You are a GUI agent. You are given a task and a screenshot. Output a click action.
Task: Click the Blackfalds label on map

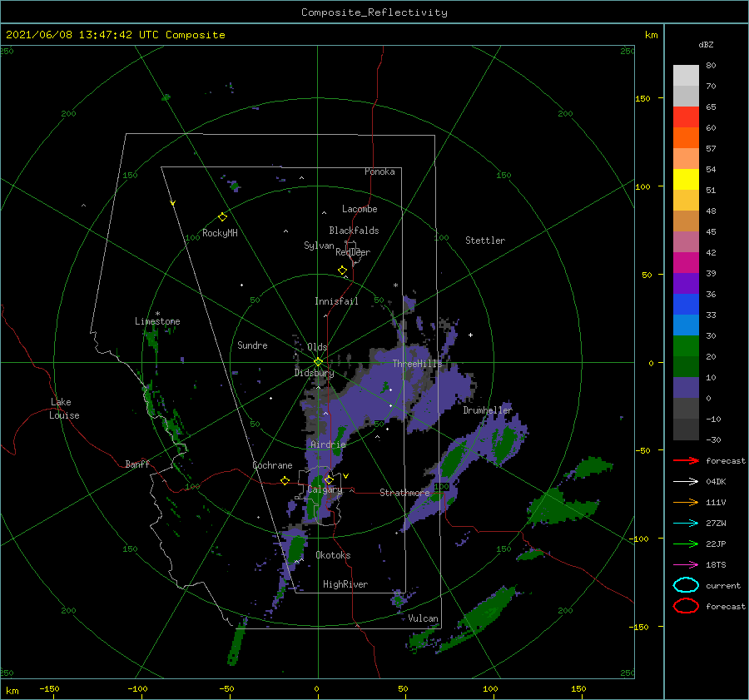tap(354, 231)
